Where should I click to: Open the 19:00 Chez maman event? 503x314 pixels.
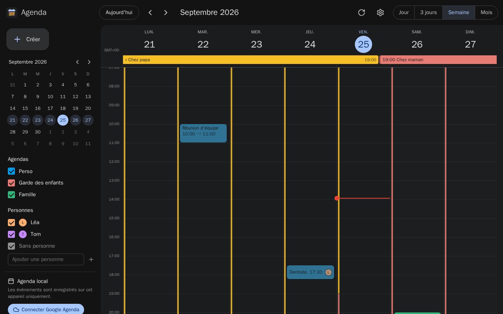(438, 60)
